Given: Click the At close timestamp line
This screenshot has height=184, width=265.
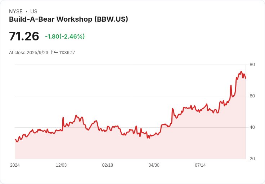Looking at the screenshot, I should point(42,52).
